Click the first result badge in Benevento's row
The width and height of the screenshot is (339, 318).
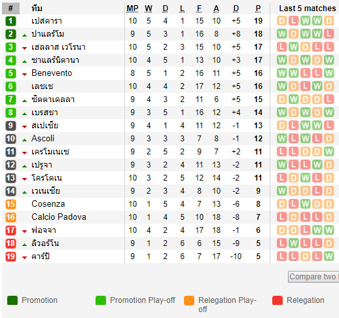click(x=282, y=73)
